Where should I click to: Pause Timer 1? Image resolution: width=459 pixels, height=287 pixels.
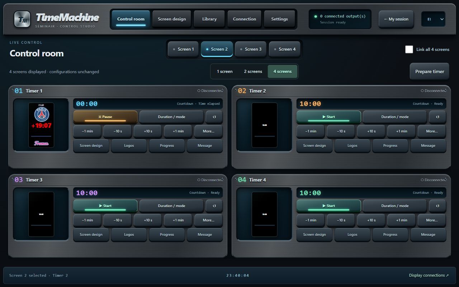(x=105, y=117)
